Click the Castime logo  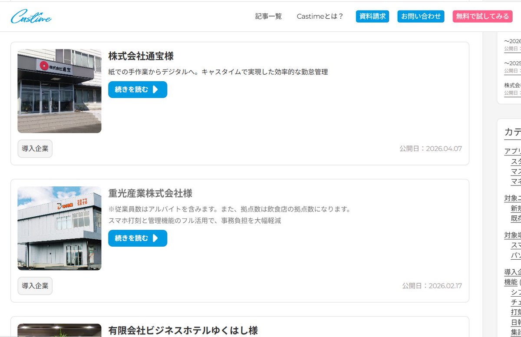pyautogui.click(x=31, y=17)
